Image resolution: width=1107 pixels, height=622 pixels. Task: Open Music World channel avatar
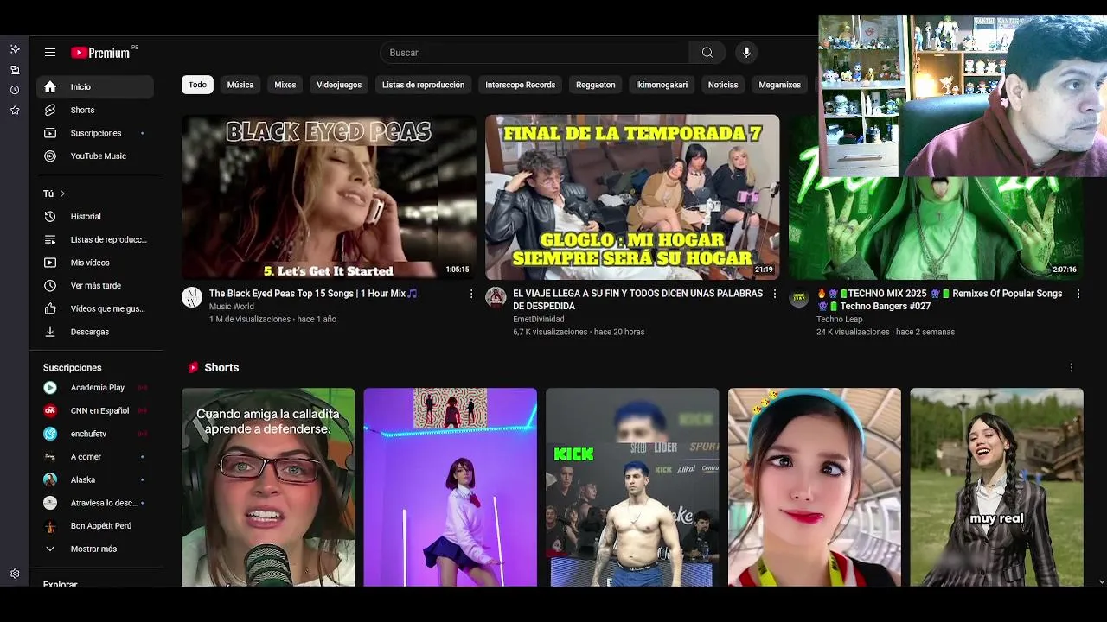click(192, 298)
